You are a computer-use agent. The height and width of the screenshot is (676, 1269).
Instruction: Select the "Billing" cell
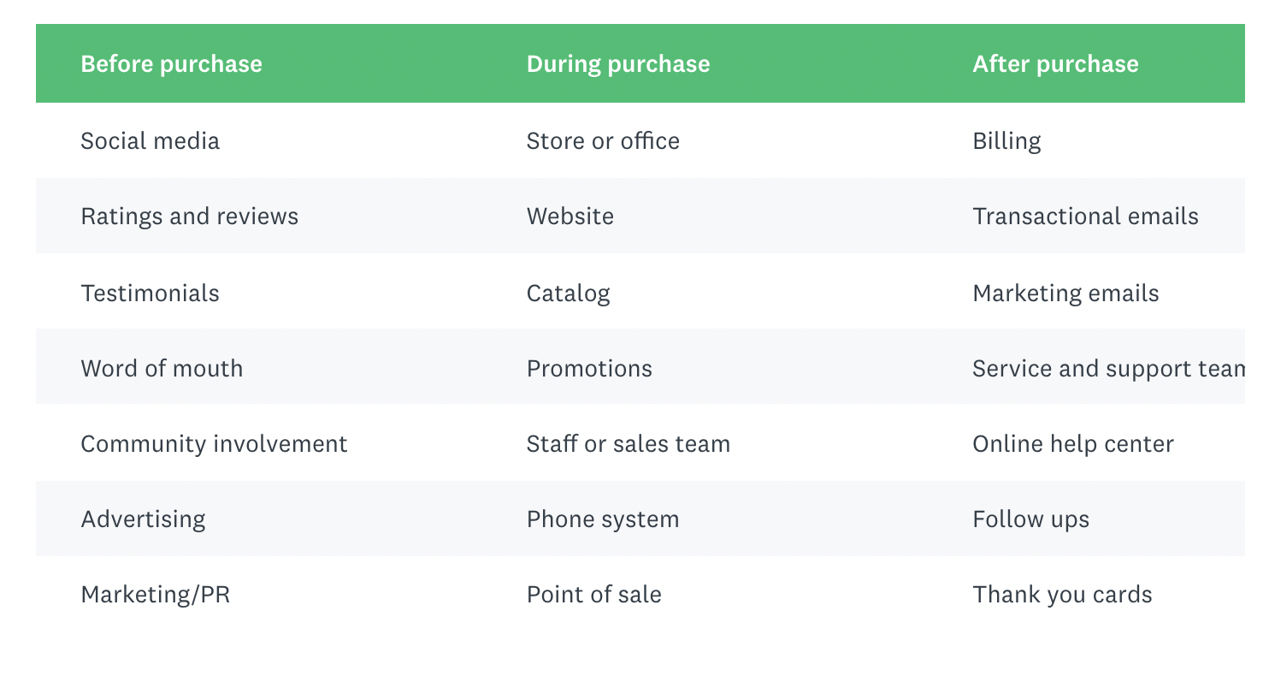click(1006, 141)
